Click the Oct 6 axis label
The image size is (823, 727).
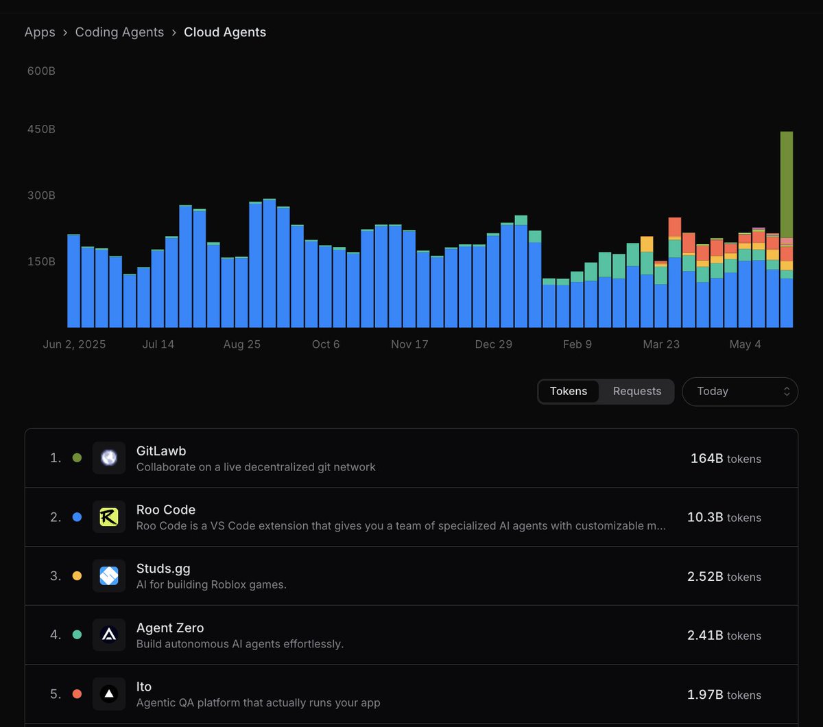[x=326, y=344]
